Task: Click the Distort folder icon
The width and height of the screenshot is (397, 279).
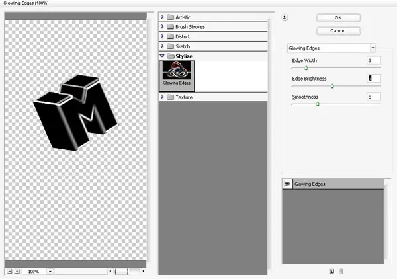Action: click(x=171, y=36)
